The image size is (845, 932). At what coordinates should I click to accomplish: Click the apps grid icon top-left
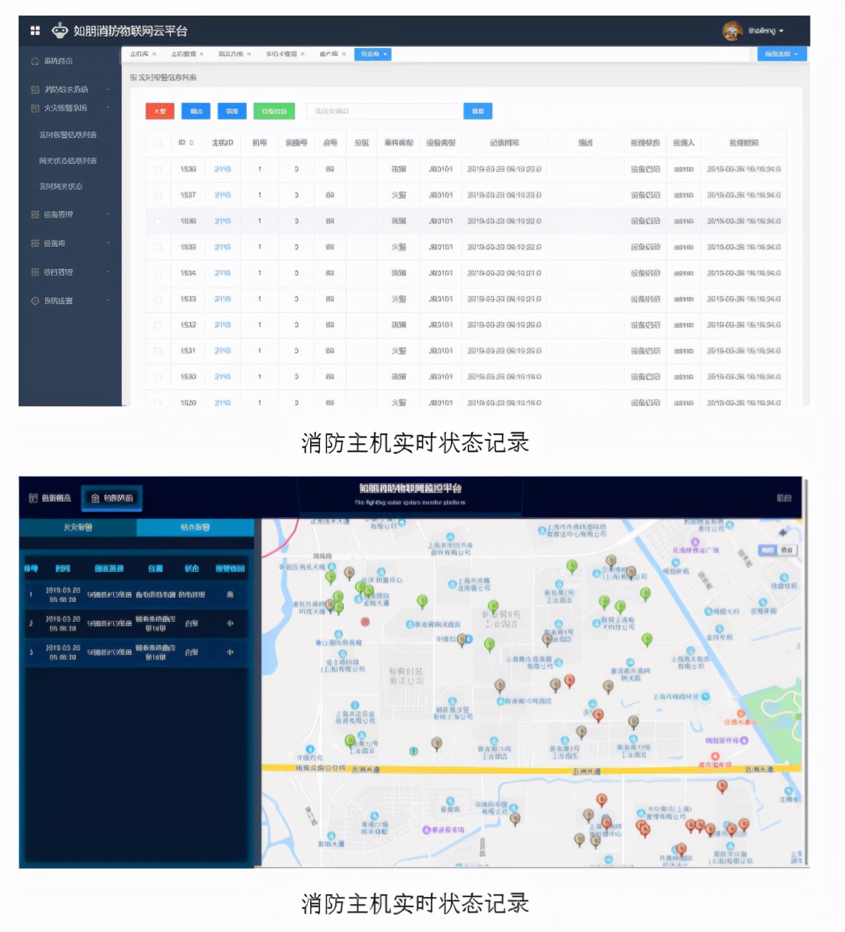[x=34, y=30]
